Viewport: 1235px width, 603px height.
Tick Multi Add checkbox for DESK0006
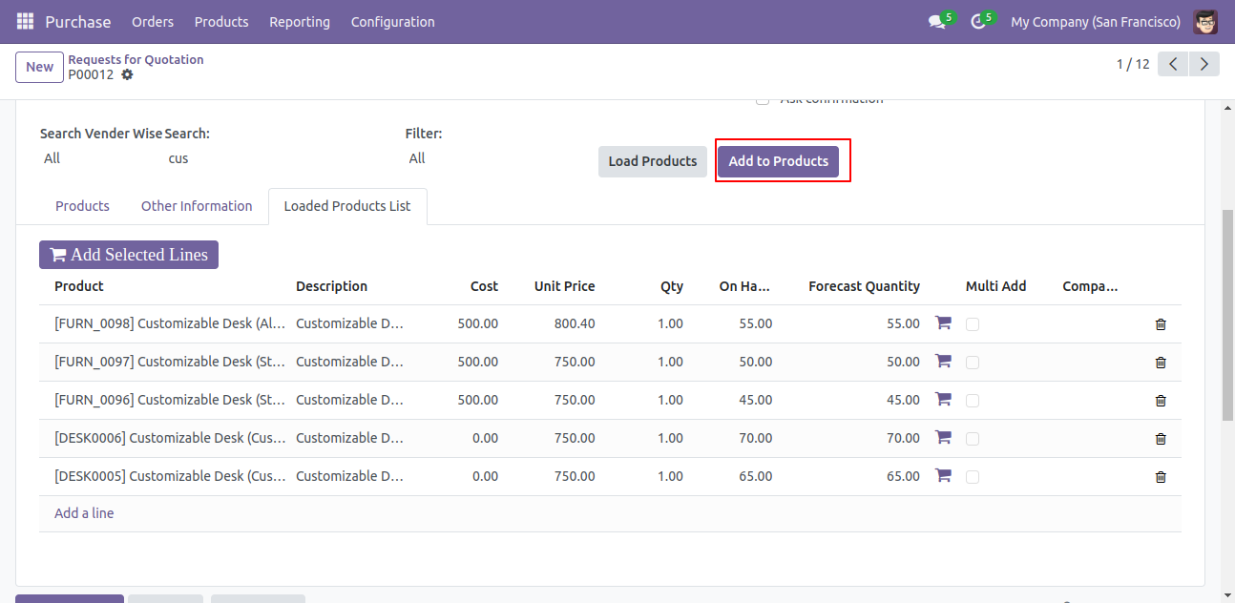[973, 439]
